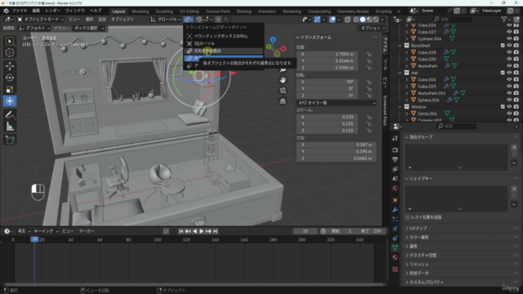Click the Blender logo icon

(6, 11)
